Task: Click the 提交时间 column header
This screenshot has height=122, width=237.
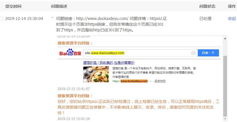Action: [13, 6]
